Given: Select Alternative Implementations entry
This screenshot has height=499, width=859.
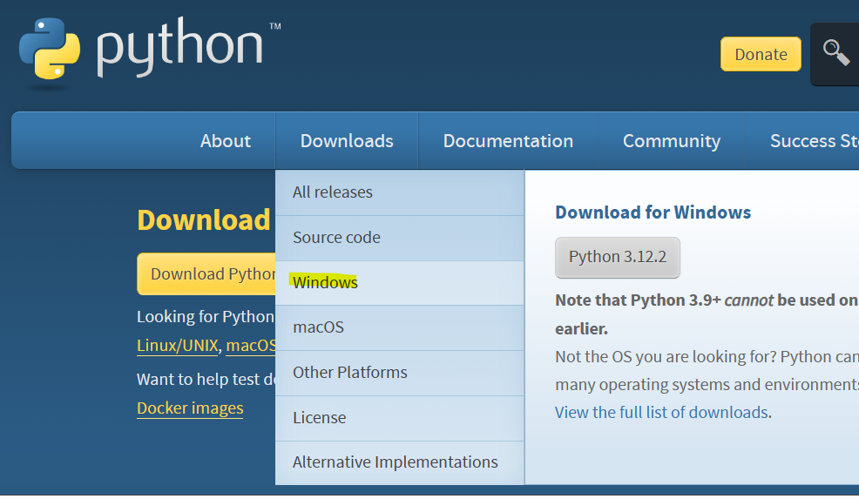Looking at the screenshot, I should (400, 462).
